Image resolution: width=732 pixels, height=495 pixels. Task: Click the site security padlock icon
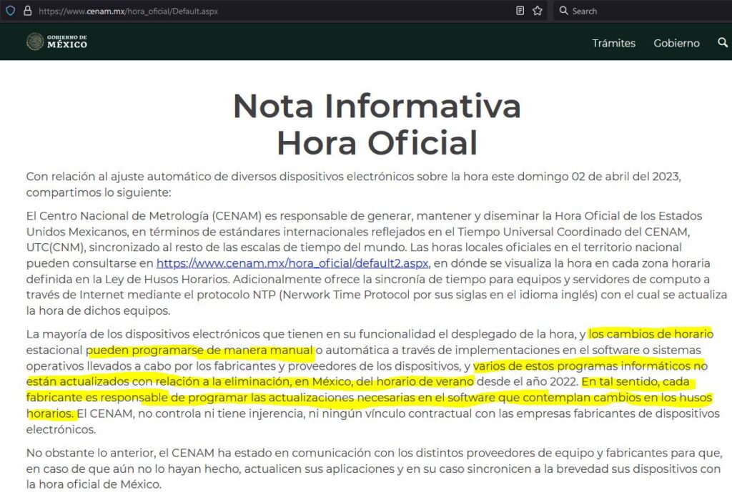[27, 11]
